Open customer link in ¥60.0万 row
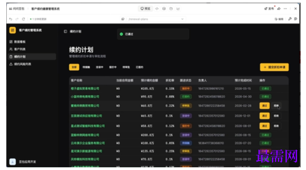Screen dimensions: 306x170 (85, 106)
